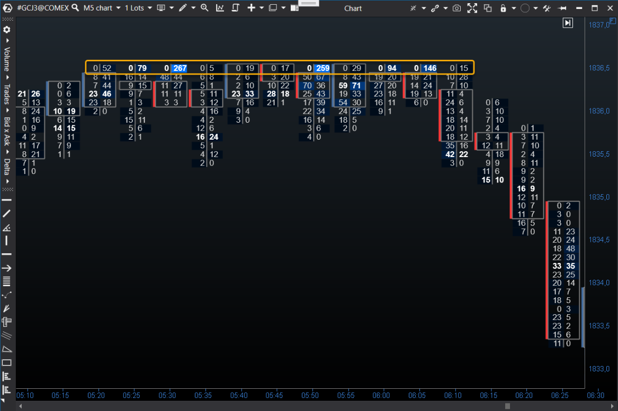Open the Volume cluster mode menu
This screenshot has height=411, width=618.
[x=7, y=58]
